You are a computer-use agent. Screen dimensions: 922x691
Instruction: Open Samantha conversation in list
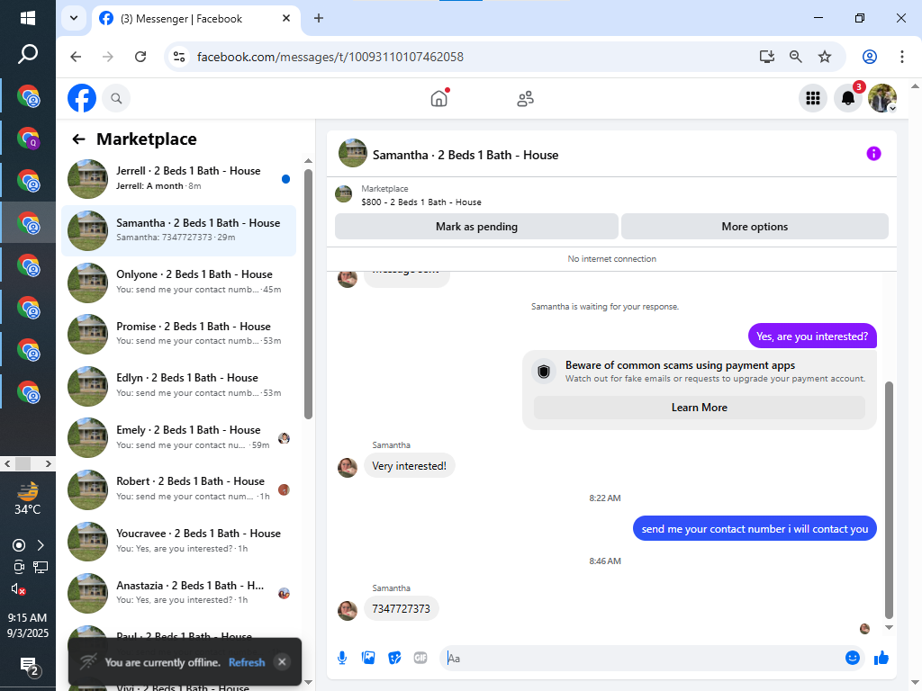179,230
